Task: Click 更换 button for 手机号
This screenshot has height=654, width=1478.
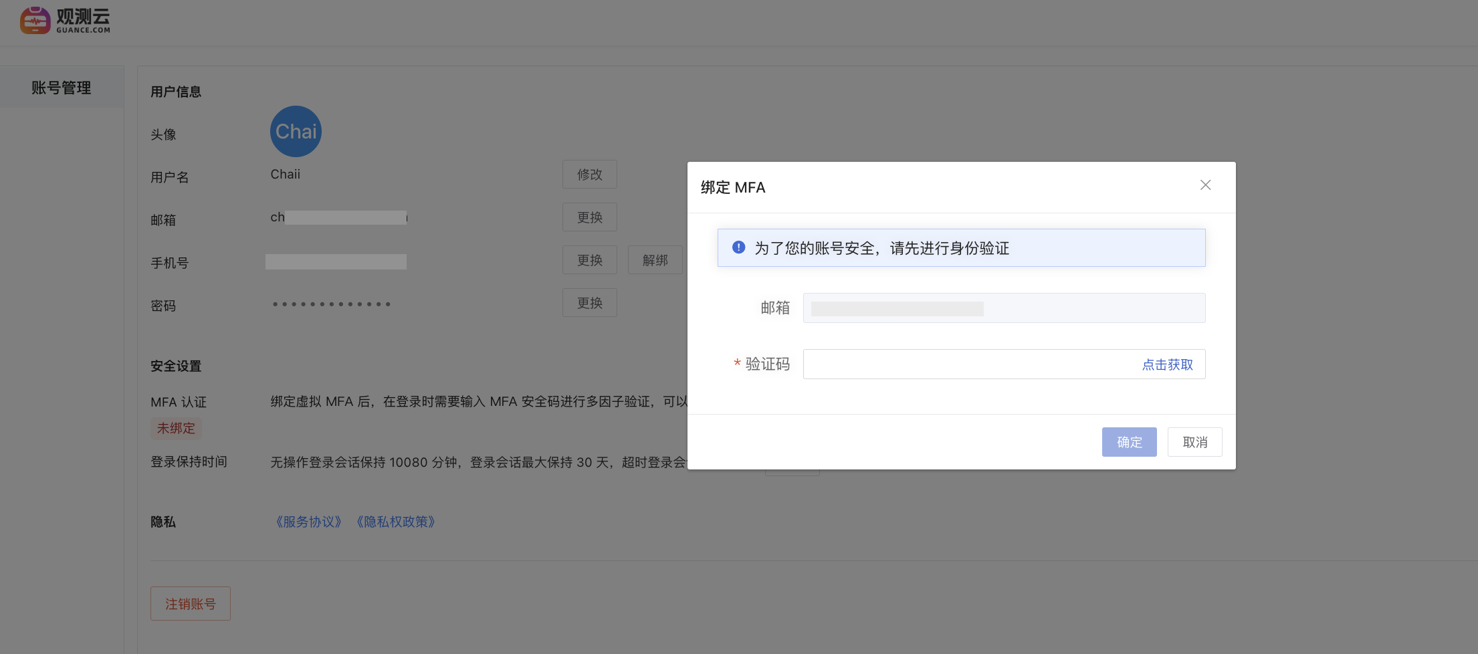Action: click(589, 260)
